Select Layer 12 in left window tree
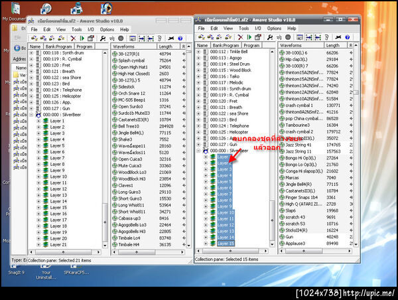This screenshot has width=398, height=300. pos(58,189)
